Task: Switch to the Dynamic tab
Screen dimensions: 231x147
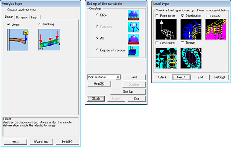Action: click(x=22, y=17)
